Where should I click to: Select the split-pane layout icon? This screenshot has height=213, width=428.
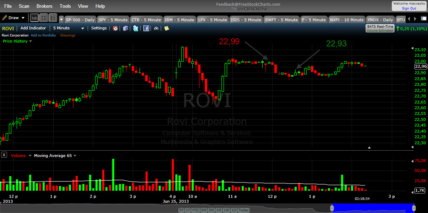pyautogui.click(x=53, y=18)
